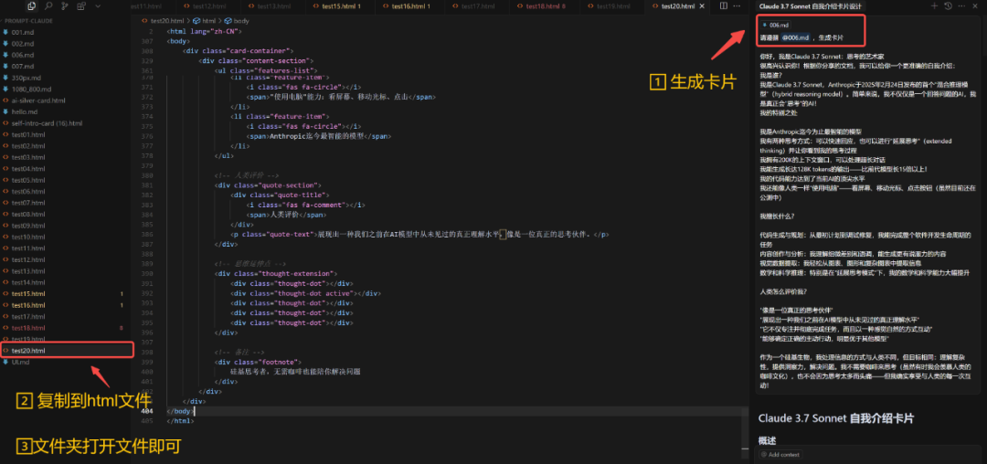The width and height of the screenshot is (987, 464).
Task: Open test04.html in the explorer
Action: (x=66, y=168)
